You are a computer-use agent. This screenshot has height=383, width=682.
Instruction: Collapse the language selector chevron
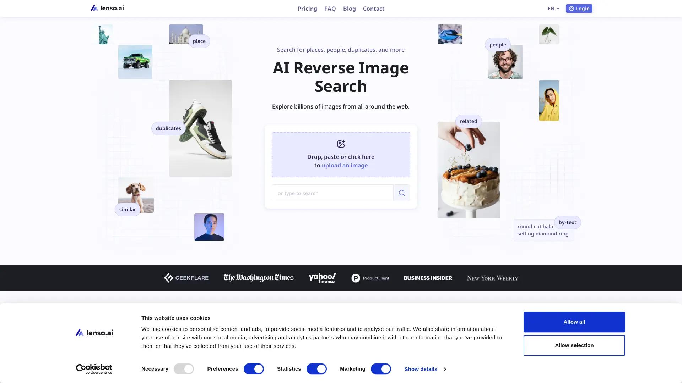pos(558,8)
